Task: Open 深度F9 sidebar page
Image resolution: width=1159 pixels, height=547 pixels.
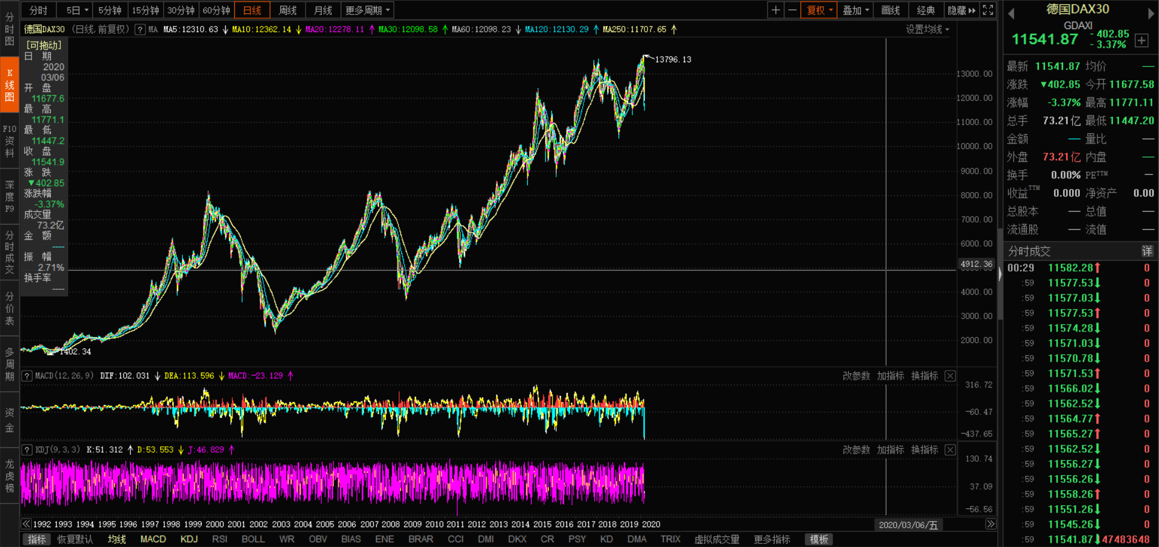Action: coord(10,197)
